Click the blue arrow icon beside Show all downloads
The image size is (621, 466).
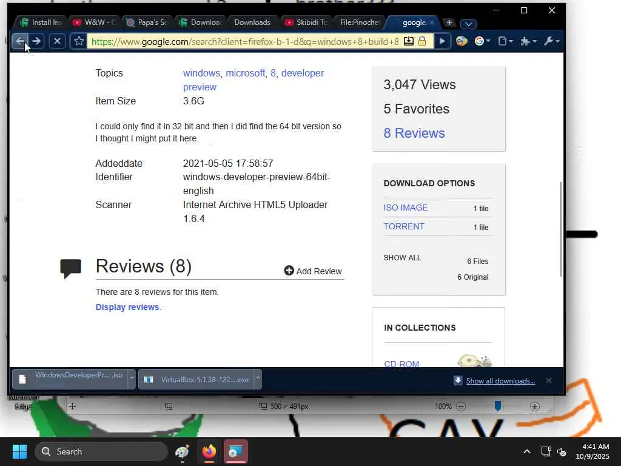coord(458,380)
